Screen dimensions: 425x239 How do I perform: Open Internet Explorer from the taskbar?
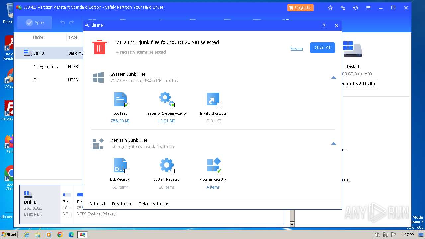pos(26,235)
